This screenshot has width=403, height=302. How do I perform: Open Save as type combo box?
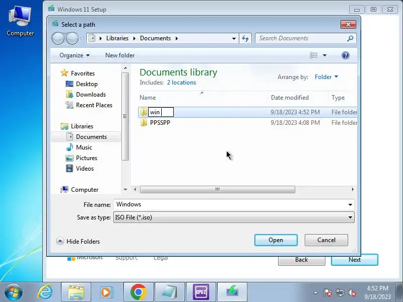[x=234, y=217]
